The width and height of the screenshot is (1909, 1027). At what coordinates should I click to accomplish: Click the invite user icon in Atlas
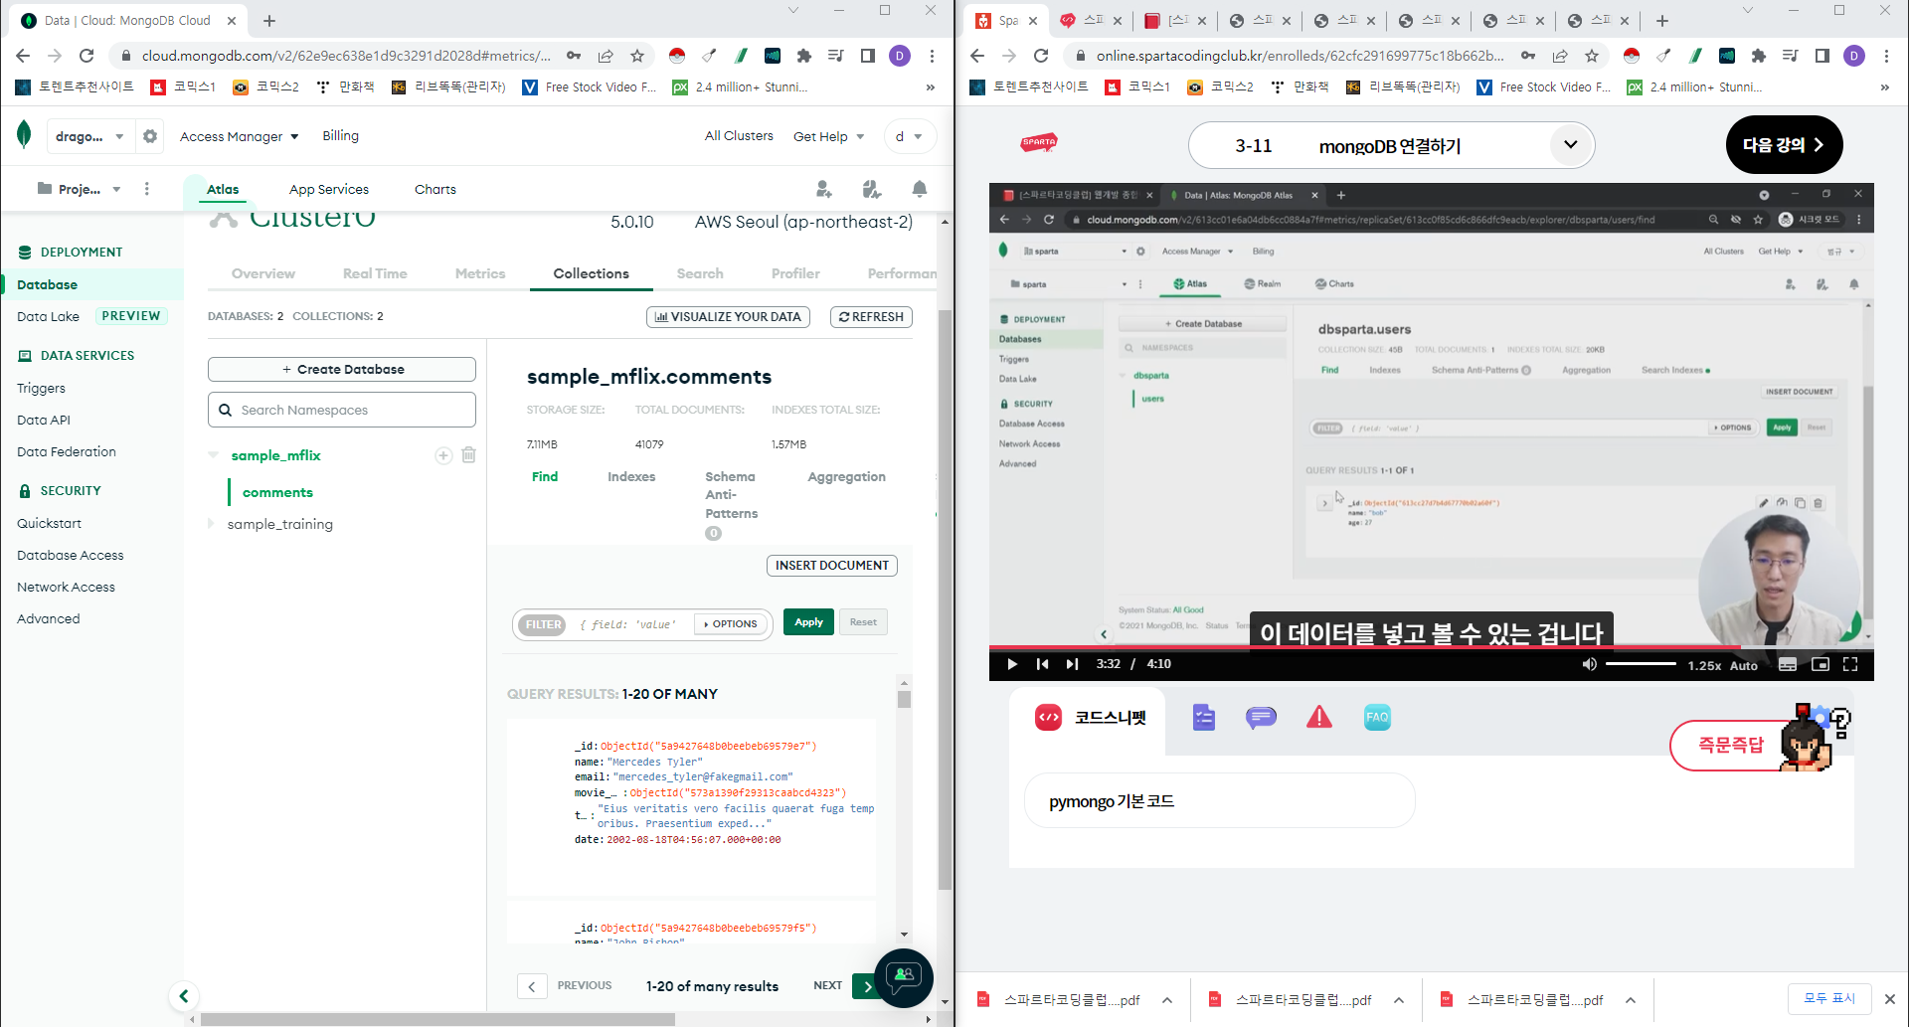823,189
